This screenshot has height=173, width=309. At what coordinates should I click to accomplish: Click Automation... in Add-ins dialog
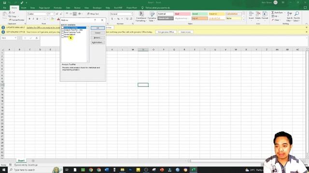tap(98, 42)
